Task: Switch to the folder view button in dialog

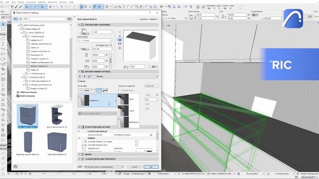Action: pos(15,19)
